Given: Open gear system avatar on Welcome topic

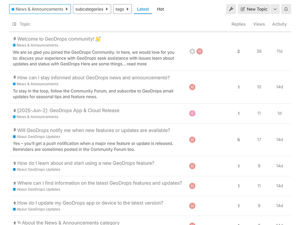Looking at the screenshot, I should click(x=192, y=51).
